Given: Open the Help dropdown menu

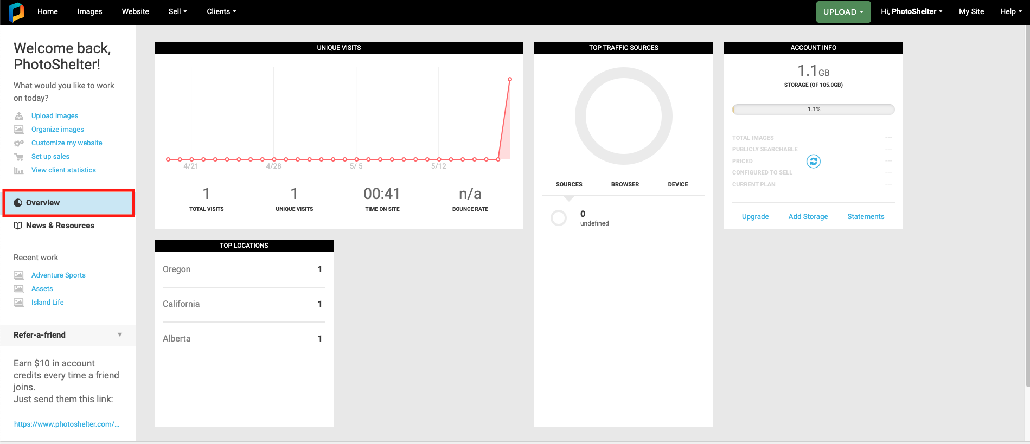Looking at the screenshot, I should [x=1011, y=11].
